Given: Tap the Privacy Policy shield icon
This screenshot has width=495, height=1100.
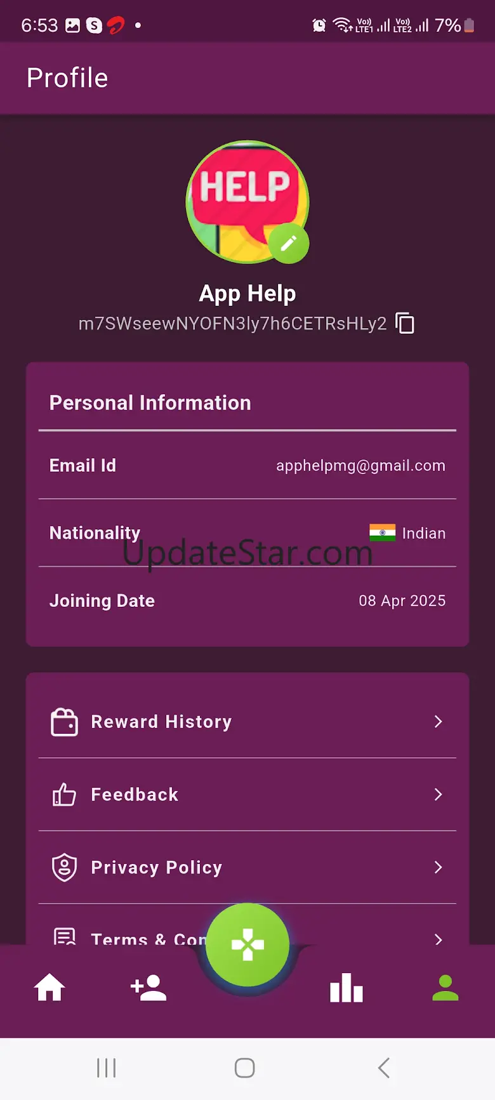Looking at the screenshot, I should pos(64,868).
